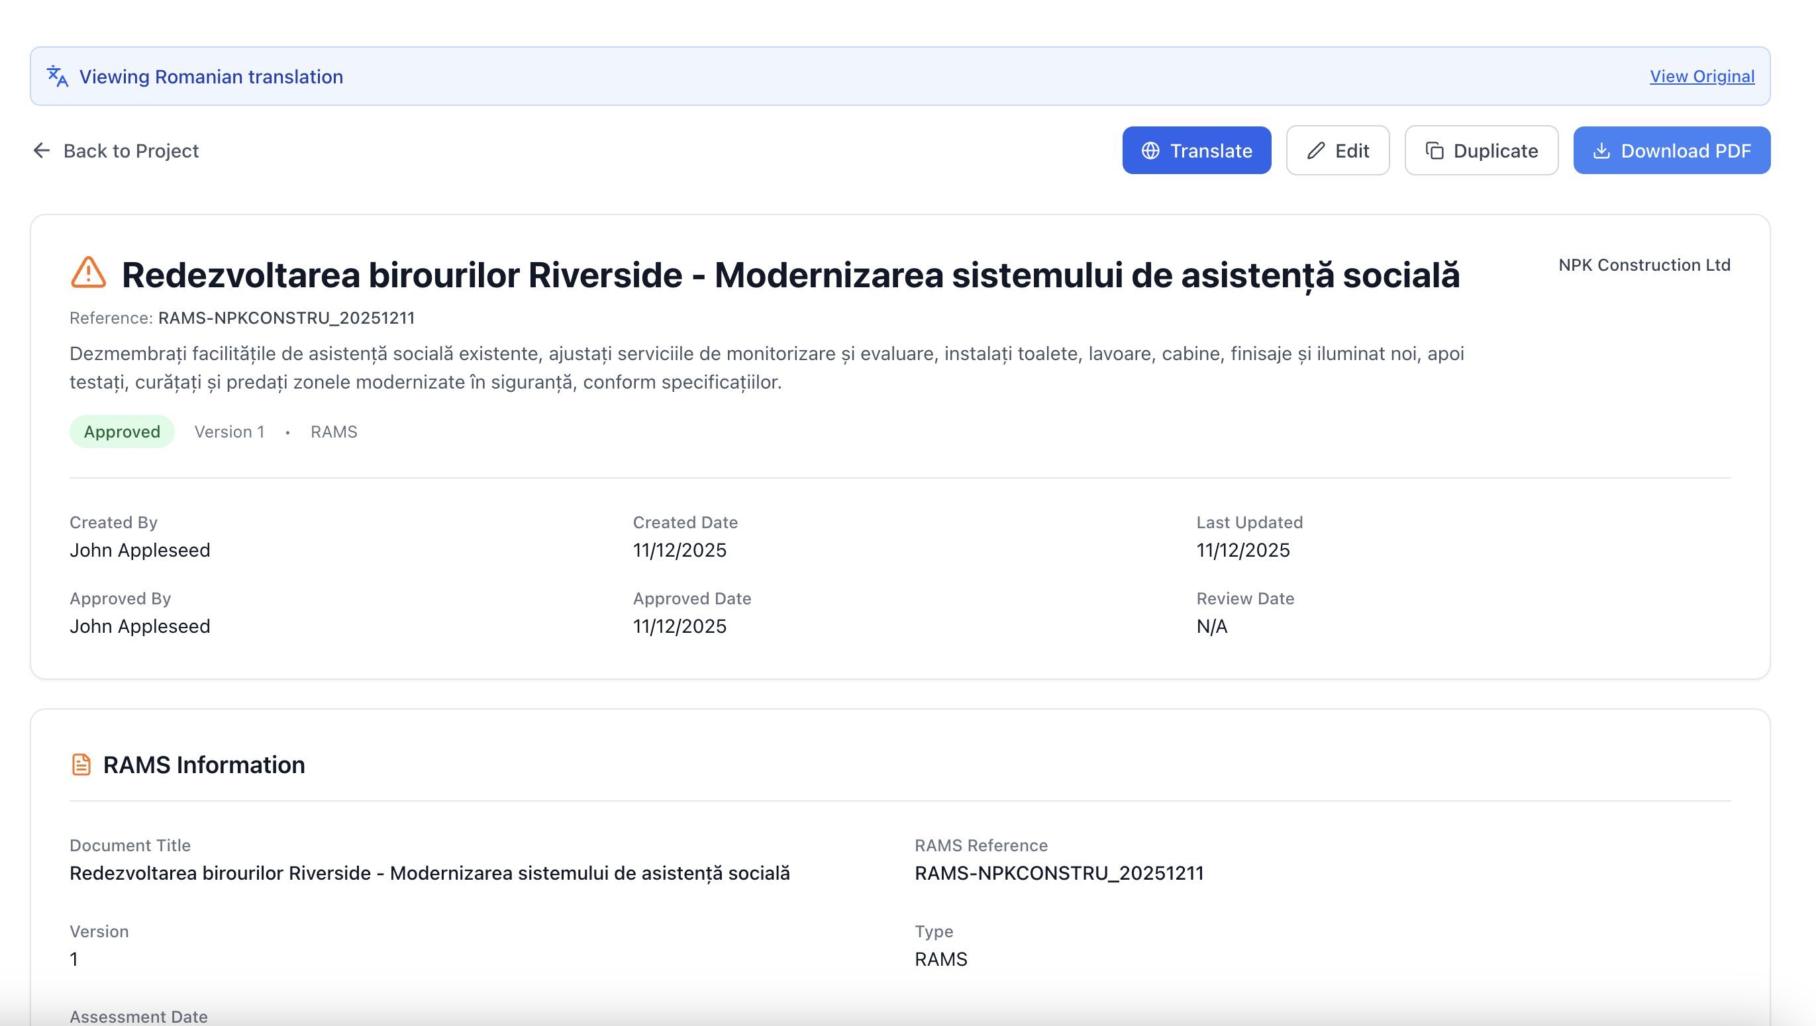Click the orange warning triangle icon
Screen dimensions: 1816x1026
click(88, 273)
